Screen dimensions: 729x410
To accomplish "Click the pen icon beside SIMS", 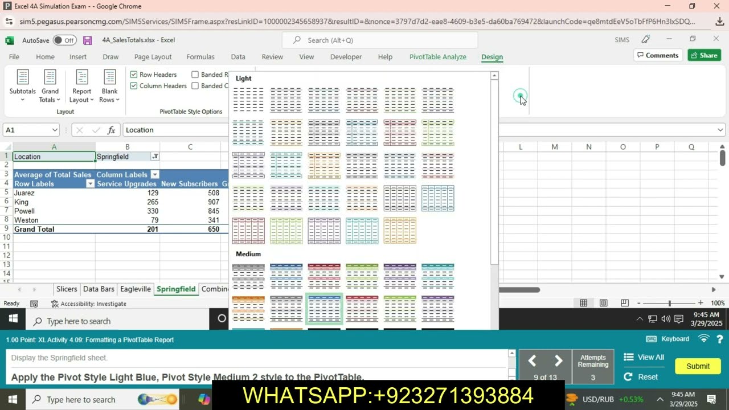I will (x=646, y=39).
